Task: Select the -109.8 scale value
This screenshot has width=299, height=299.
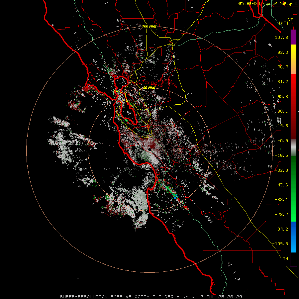Action: (x=280, y=244)
